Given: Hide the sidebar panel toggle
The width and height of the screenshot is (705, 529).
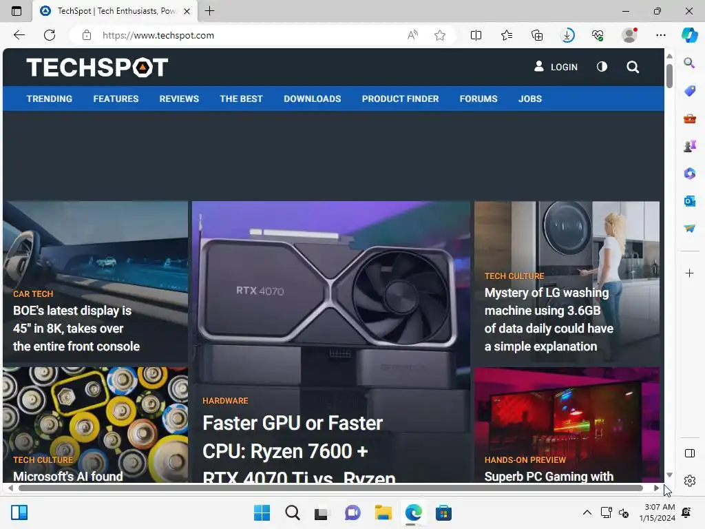Looking at the screenshot, I should (689, 453).
